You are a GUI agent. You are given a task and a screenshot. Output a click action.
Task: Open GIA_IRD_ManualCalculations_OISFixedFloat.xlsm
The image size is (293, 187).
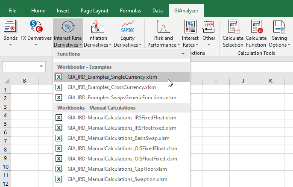(x=122, y=148)
